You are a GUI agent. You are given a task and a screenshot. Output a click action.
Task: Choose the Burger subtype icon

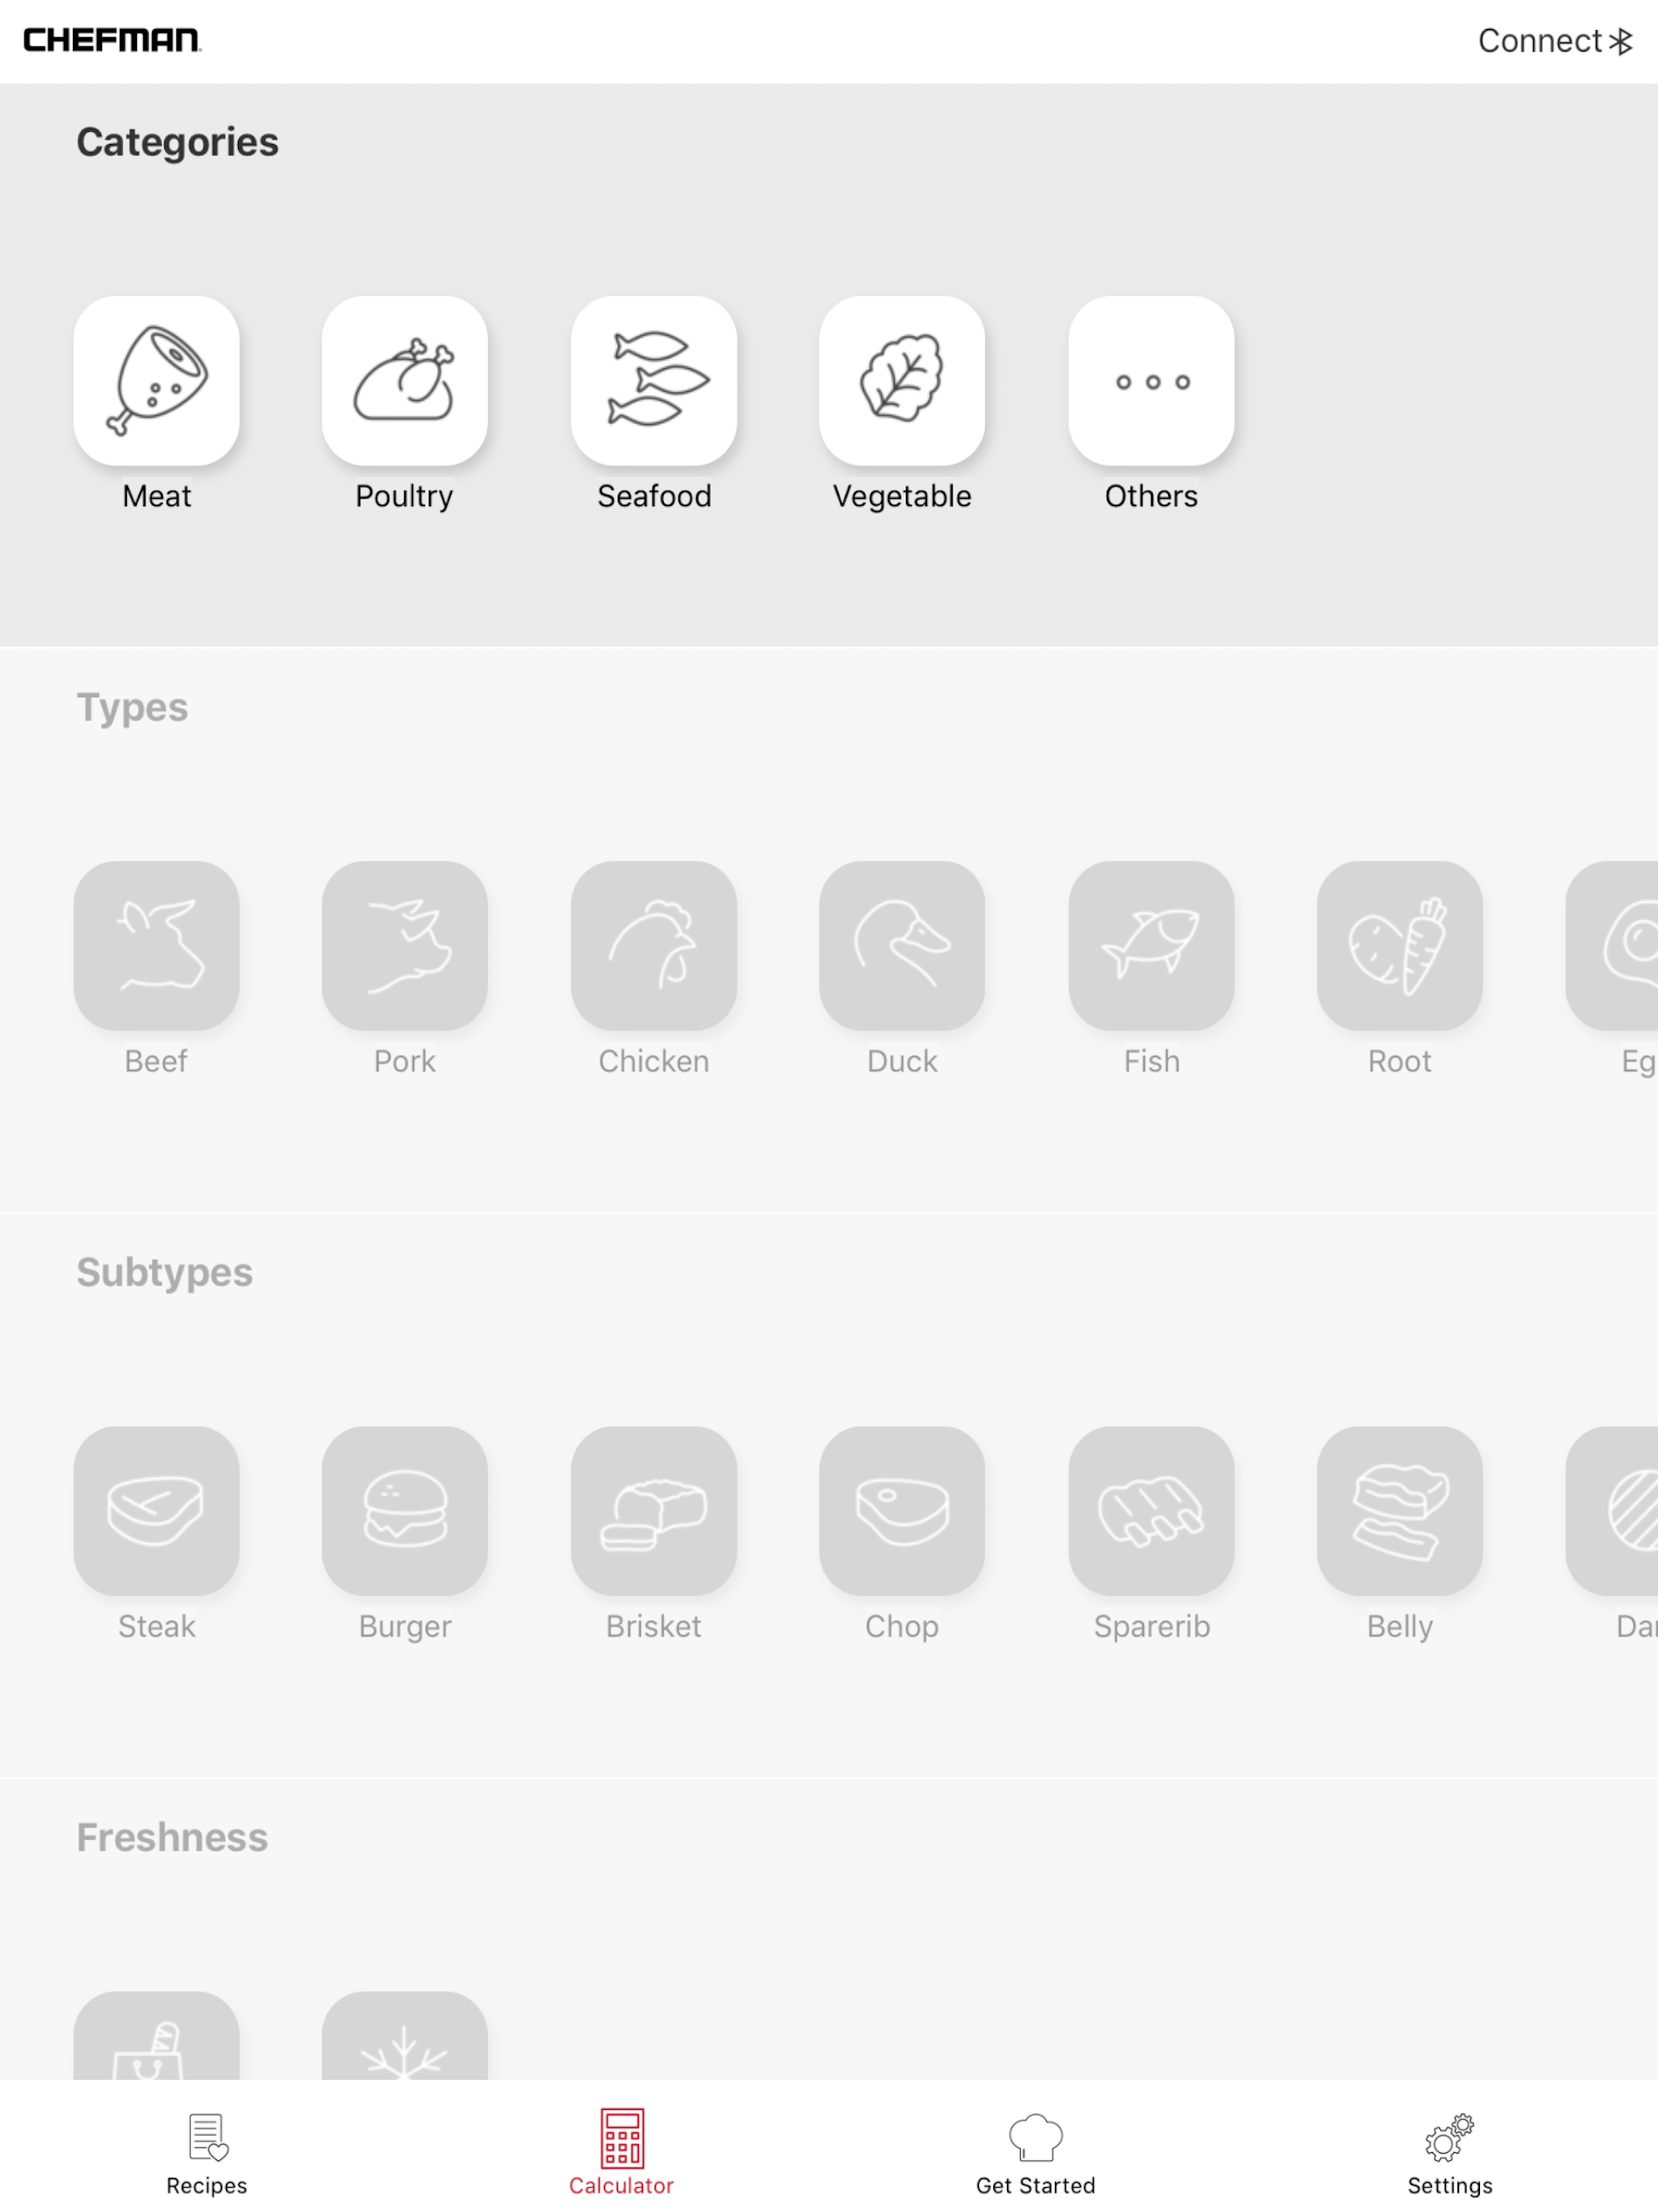click(404, 1511)
